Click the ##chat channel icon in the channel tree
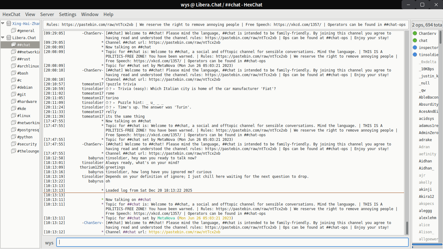Image resolution: width=443 pixels, height=249 pixels. [14, 45]
